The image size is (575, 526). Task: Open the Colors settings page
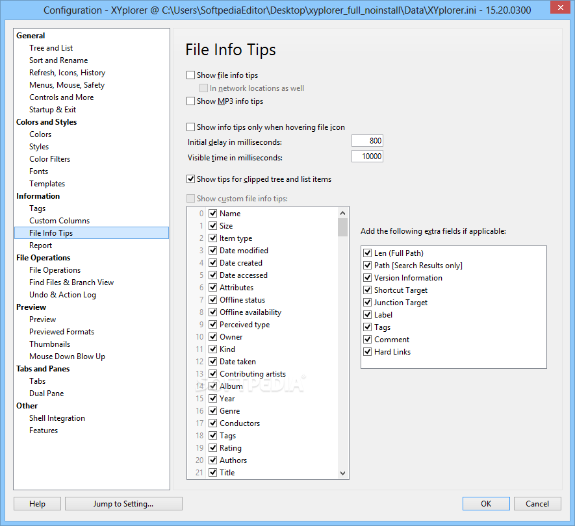(40, 134)
